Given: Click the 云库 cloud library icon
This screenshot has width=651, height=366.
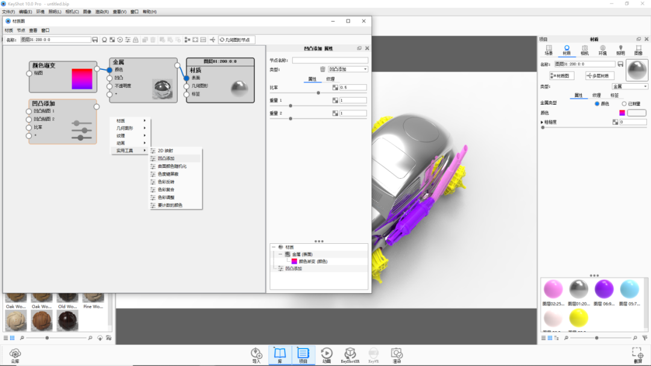Looking at the screenshot, I should tap(15, 356).
